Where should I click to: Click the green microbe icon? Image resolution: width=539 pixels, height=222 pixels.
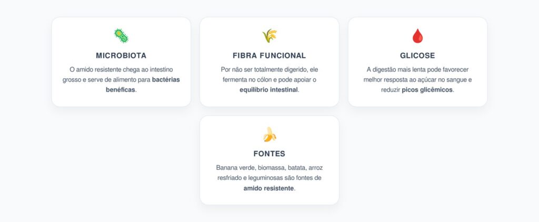click(x=121, y=36)
